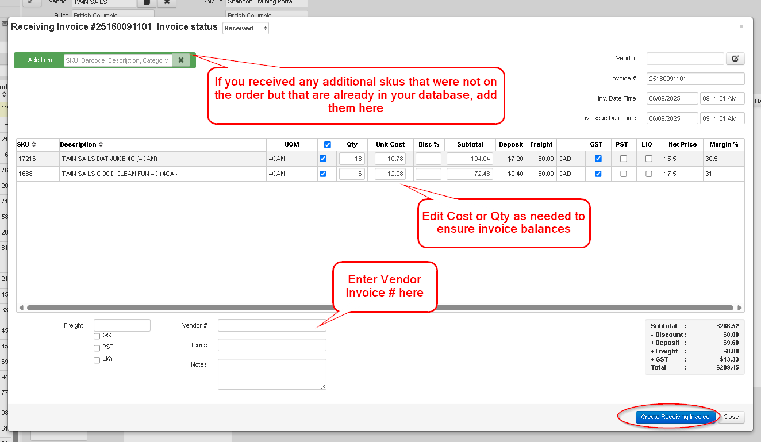
Task: Click the Inv. Date Time time field
Action: pyautogui.click(x=722, y=98)
